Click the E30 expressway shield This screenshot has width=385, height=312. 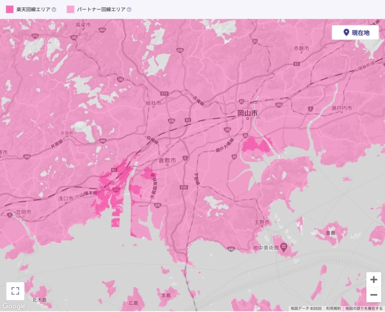(184, 187)
